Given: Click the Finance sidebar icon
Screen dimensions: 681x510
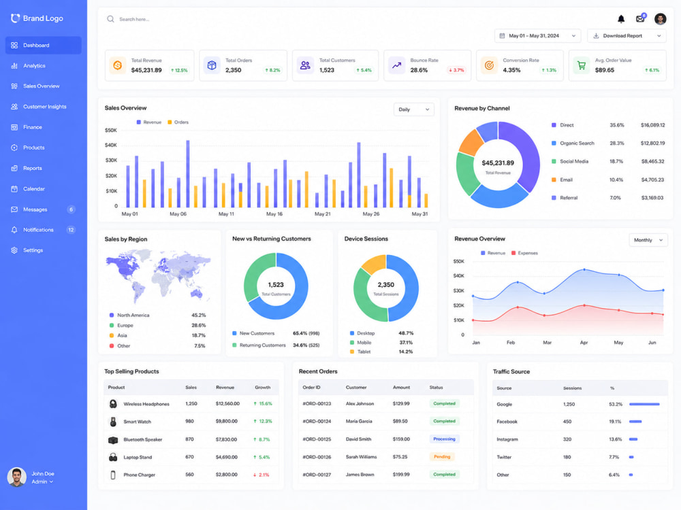Looking at the screenshot, I should (14, 127).
